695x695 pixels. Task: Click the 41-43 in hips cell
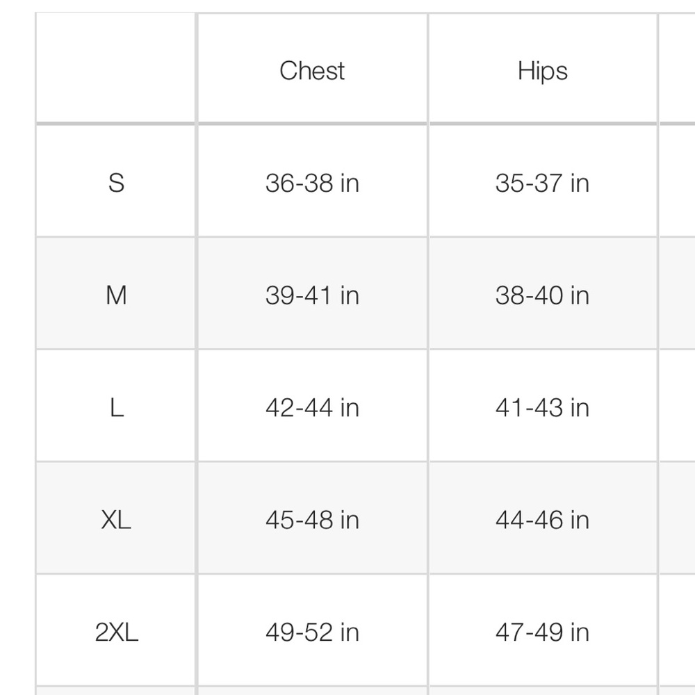click(x=543, y=406)
